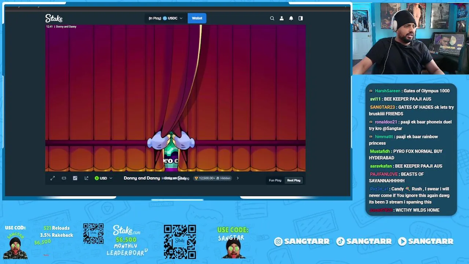
Task: Click the TikTok SANGTARR handle
Action: (x=364, y=241)
